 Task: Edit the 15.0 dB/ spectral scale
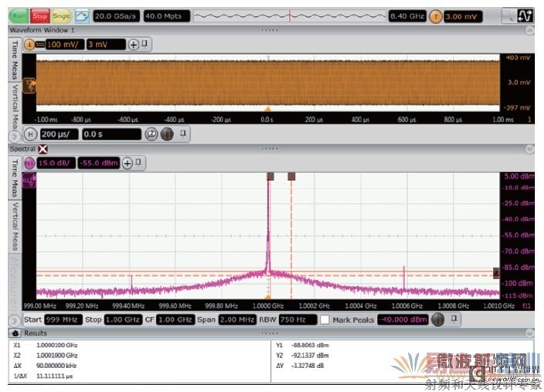tap(56, 163)
